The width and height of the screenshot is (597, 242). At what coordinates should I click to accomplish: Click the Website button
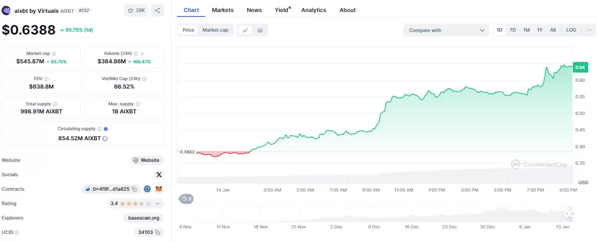click(x=147, y=160)
